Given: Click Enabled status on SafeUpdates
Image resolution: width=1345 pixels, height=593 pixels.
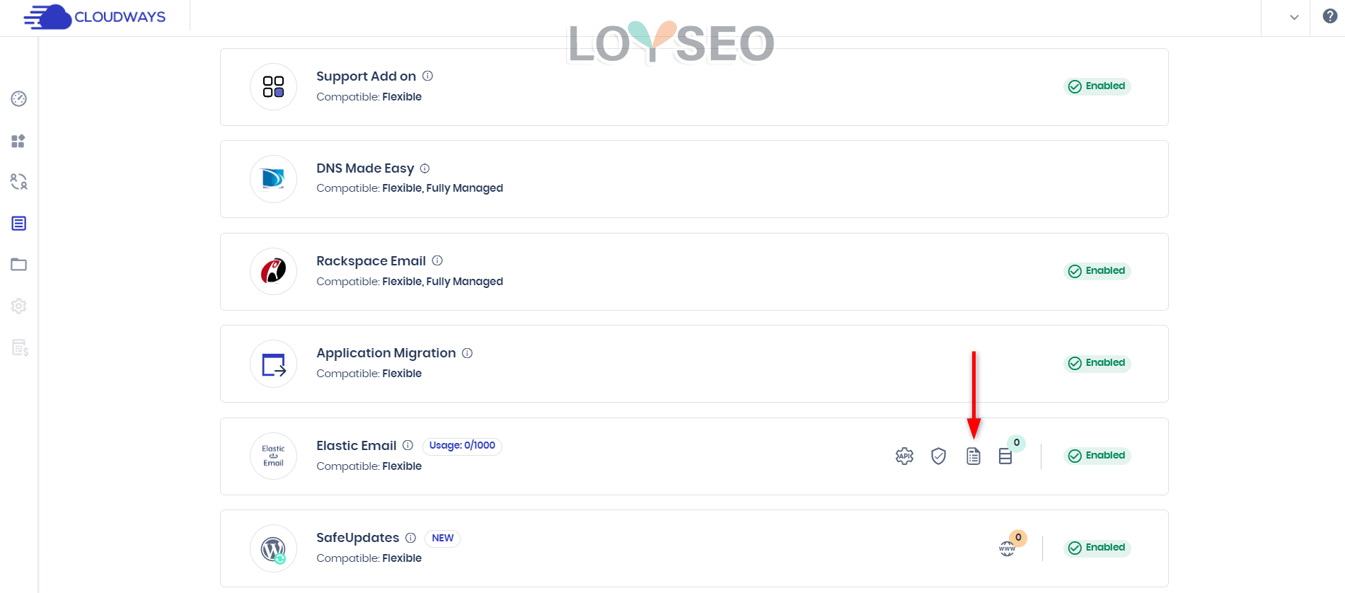Looking at the screenshot, I should 1097,548.
